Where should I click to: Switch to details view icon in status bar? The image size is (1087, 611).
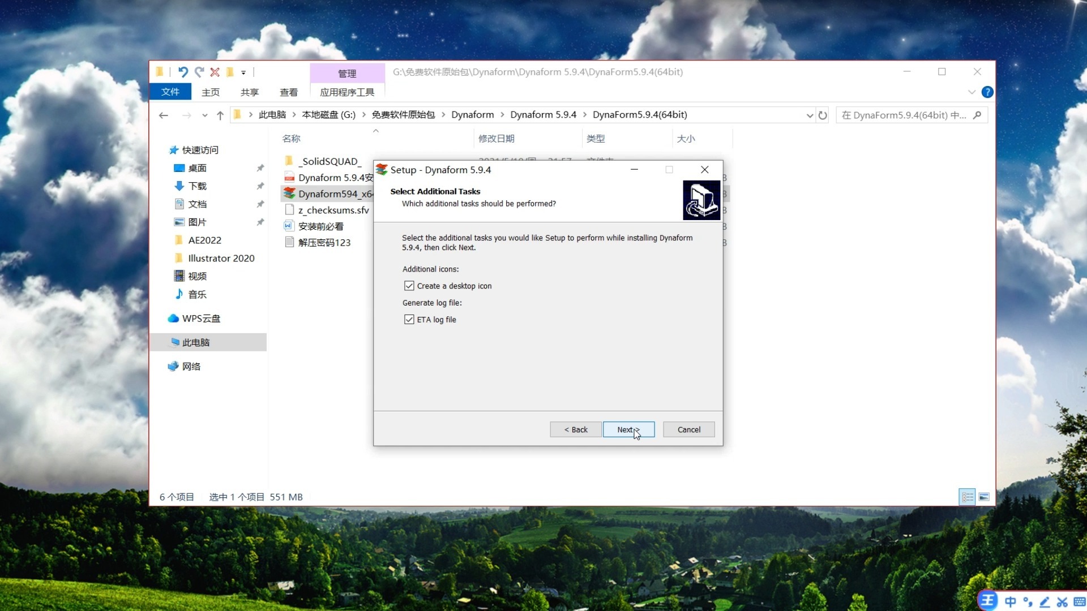967,497
